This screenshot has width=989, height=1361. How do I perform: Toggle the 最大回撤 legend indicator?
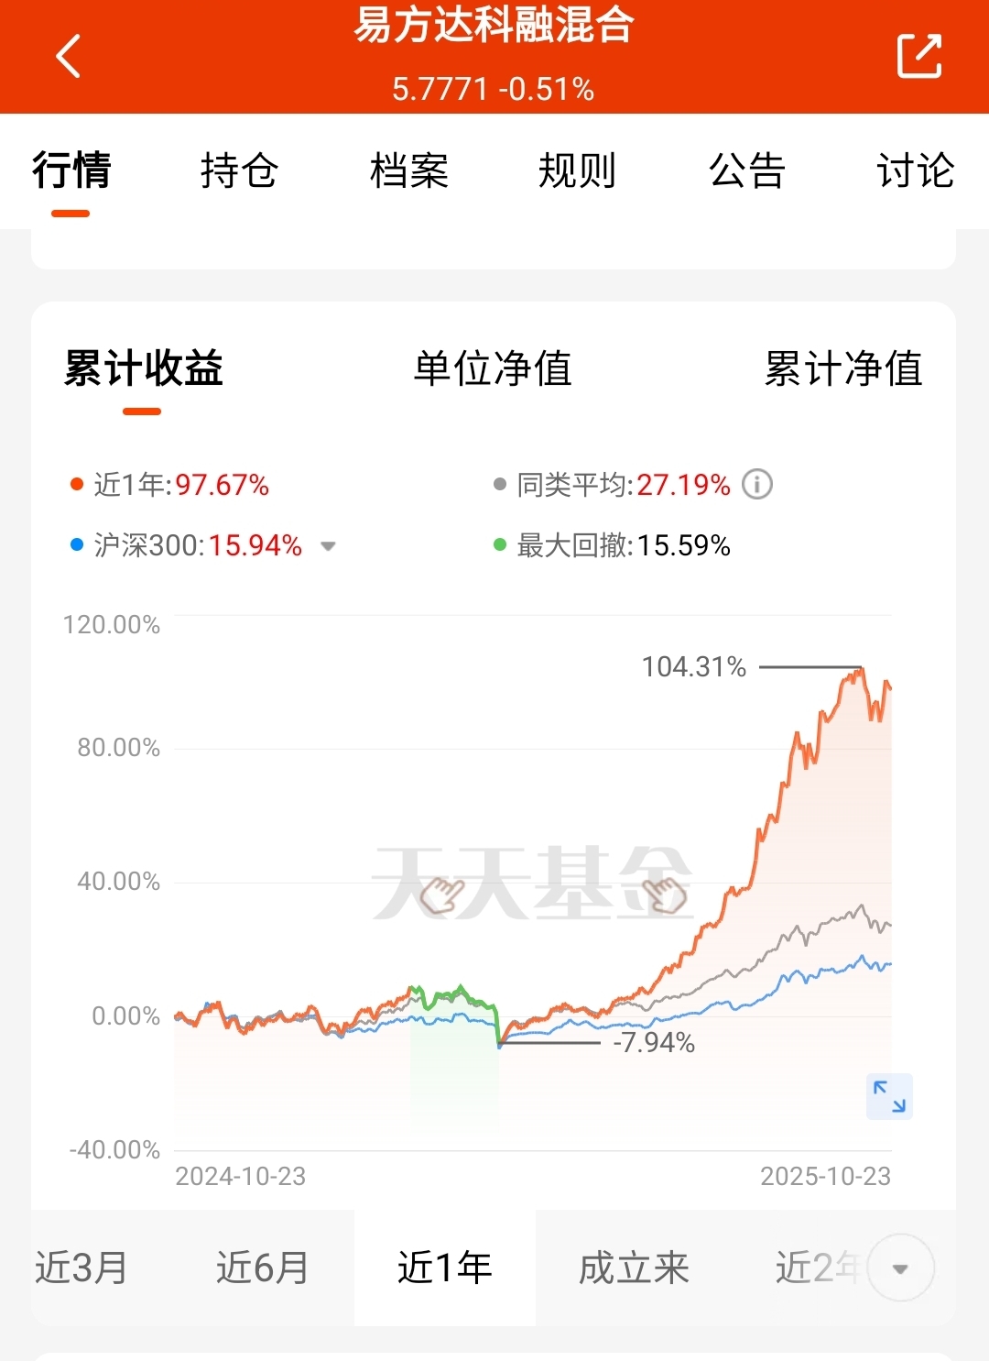click(x=612, y=546)
